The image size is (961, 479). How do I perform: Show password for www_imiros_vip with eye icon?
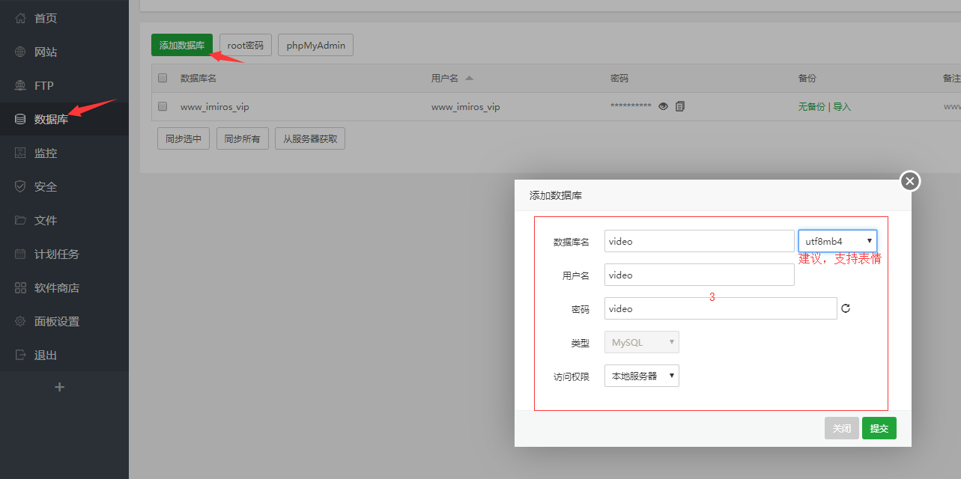663,106
